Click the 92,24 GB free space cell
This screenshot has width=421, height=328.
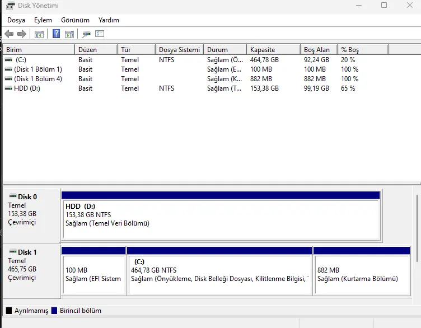(x=316, y=59)
